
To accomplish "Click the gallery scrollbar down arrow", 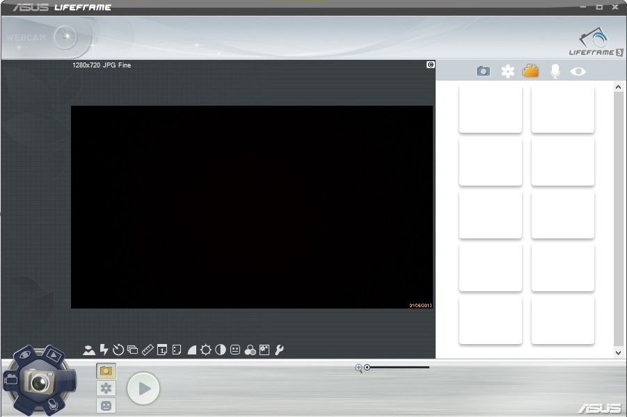I will coord(618,352).
